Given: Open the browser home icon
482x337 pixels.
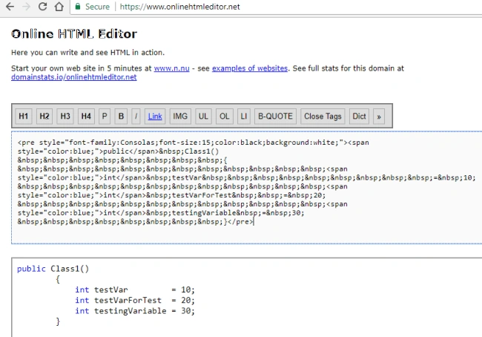Looking at the screenshot, I should (59, 7).
